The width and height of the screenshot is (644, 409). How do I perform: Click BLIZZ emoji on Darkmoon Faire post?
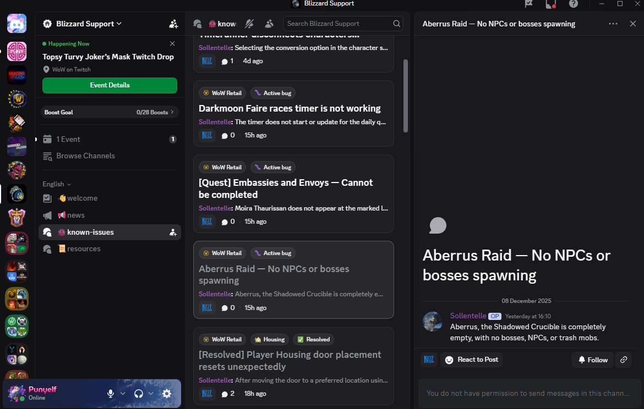(207, 135)
